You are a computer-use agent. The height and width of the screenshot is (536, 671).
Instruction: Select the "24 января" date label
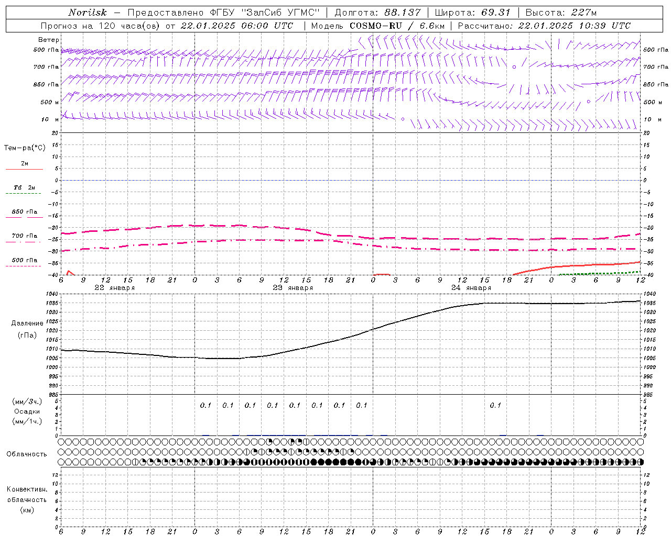click(471, 288)
